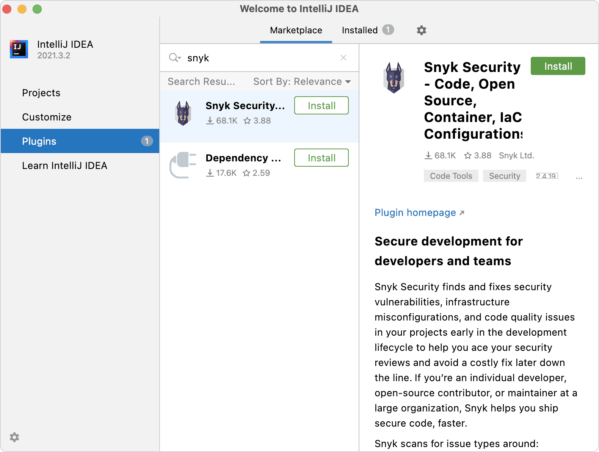The width and height of the screenshot is (599, 452).
Task: Select the Snyk Security result row title
Action: click(245, 106)
